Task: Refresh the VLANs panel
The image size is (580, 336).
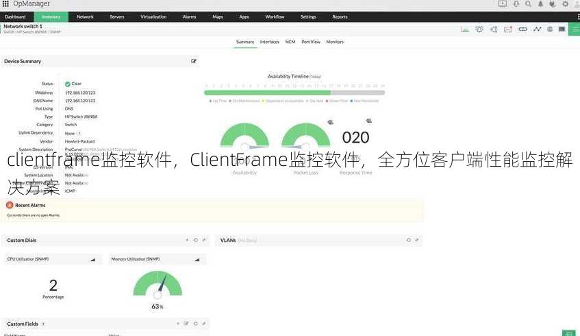Action: tap(408, 240)
